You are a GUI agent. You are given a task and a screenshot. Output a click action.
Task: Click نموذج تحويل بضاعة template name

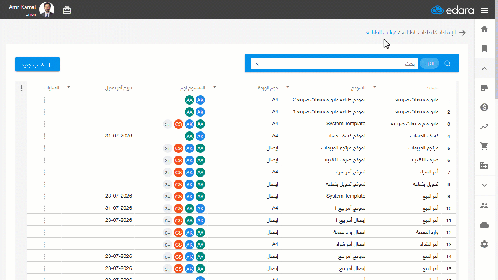(x=345, y=184)
